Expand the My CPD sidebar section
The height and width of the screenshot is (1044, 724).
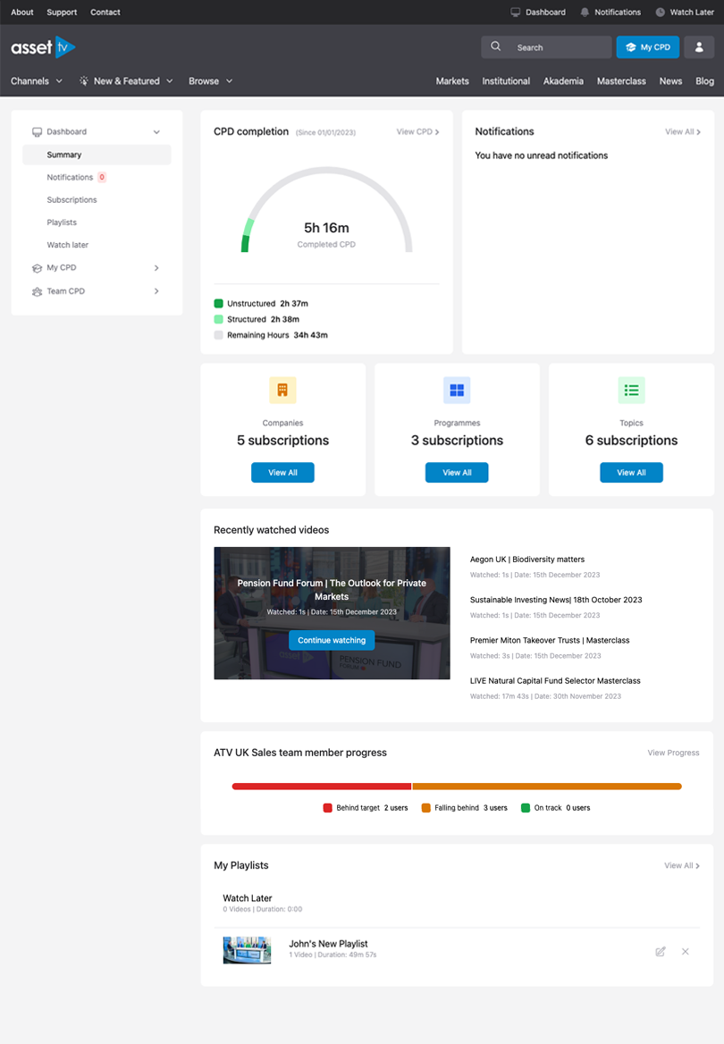[x=156, y=268]
